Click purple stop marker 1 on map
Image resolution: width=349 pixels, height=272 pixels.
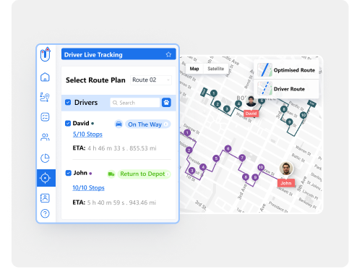tap(187, 132)
